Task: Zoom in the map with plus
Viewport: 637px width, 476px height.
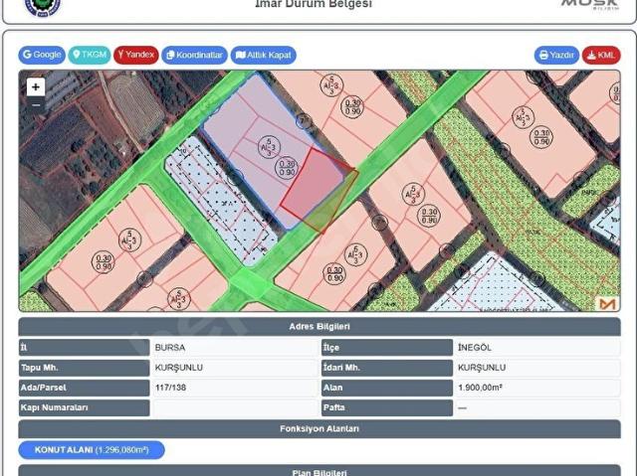Action: tap(36, 86)
